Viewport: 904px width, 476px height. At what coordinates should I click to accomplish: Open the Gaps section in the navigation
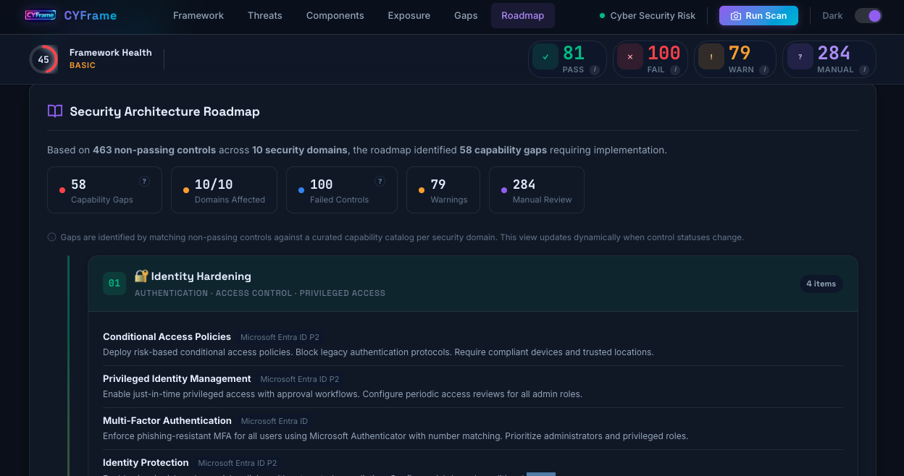click(x=466, y=15)
